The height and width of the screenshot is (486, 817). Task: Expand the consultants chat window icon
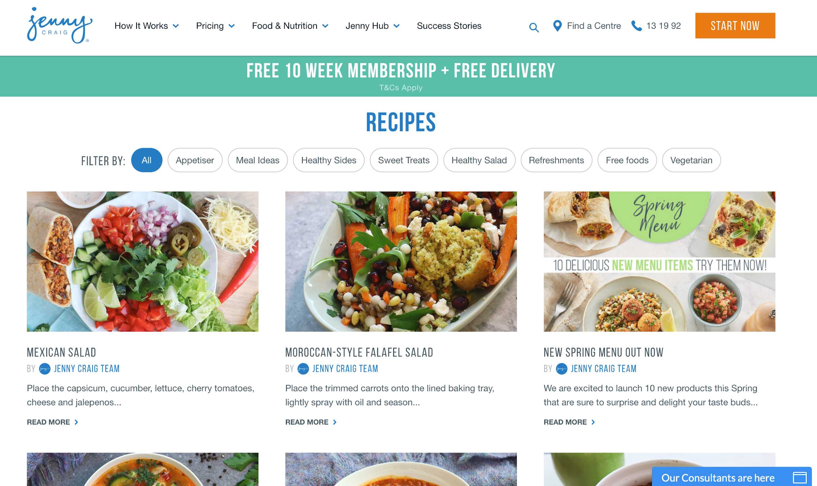pyautogui.click(x=800, y=477)
